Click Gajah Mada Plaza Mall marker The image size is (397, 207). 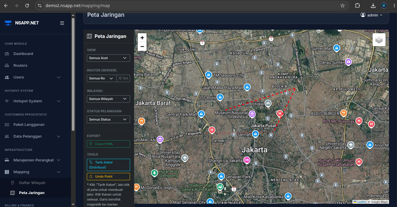[247, 87]
